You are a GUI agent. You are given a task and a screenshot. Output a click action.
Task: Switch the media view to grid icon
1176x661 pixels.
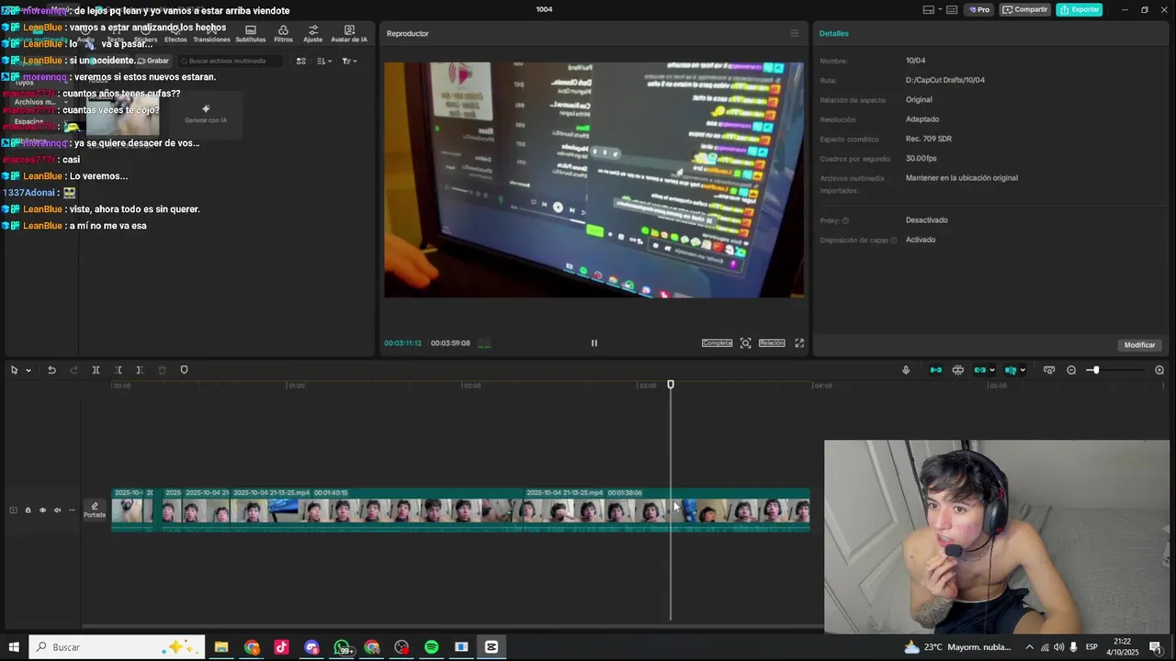301,61
